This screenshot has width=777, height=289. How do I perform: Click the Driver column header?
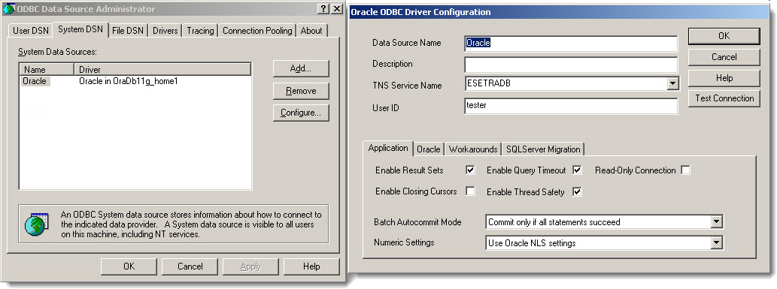point(162,70)
